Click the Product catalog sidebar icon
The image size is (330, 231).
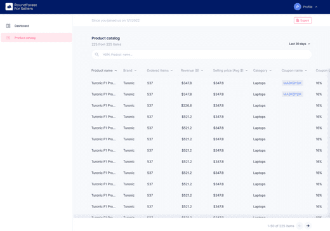pos(8,37)
